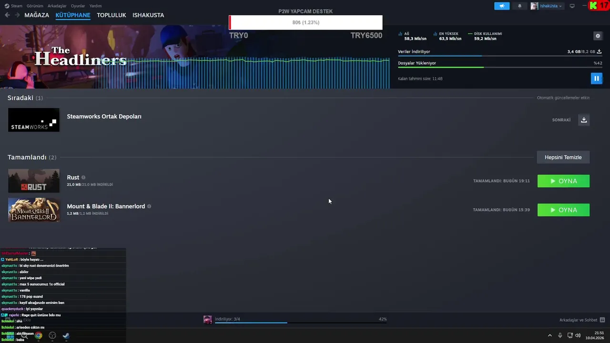This screenshot has width=610, height=343.
Task: Open the Steam icon on the taskbar
Action: pos(66,335)
